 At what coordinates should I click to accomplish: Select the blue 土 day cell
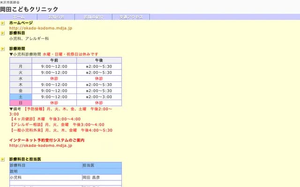(20, 97)
